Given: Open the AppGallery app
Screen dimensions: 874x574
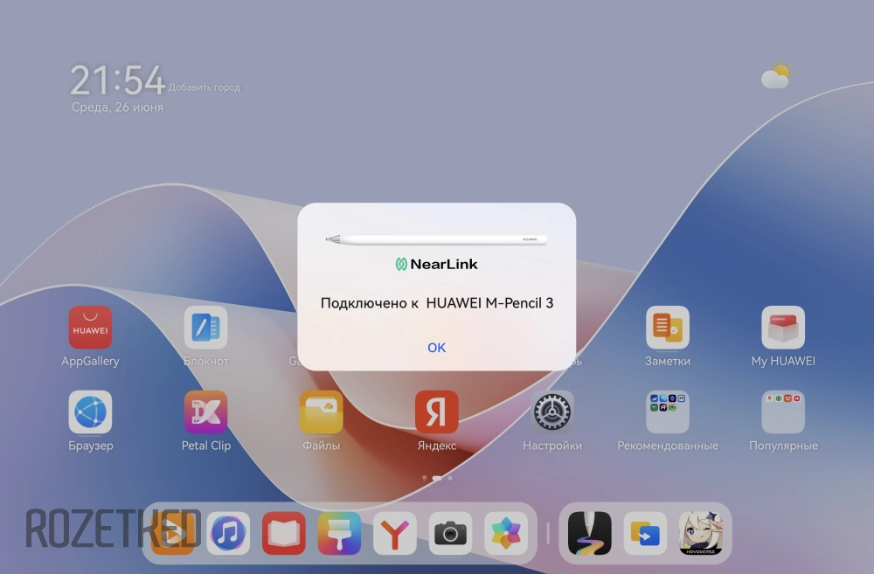Looking at the screenshot, I should click(x=90, y=328).
